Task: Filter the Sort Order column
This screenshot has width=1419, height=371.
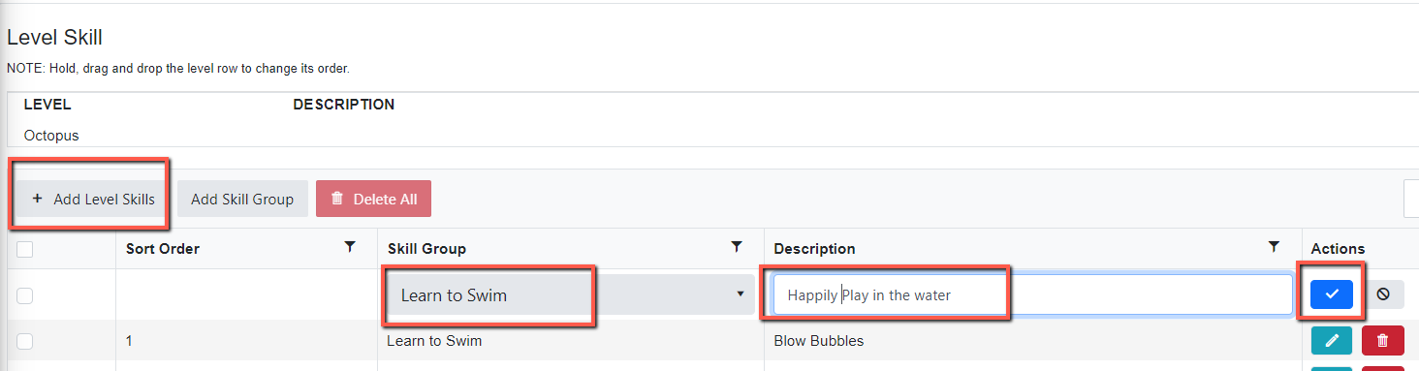Action: coord(350,248)
